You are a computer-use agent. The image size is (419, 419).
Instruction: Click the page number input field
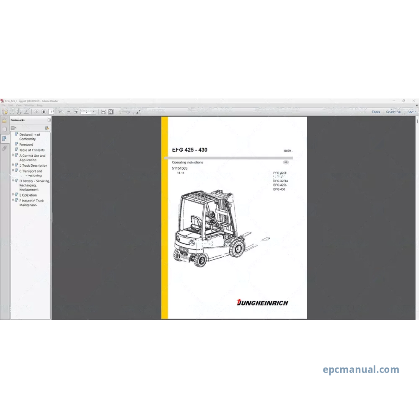coord(52,112)
